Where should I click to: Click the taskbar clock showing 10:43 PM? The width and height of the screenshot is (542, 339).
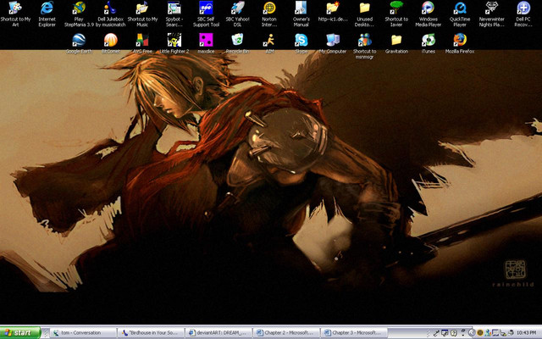click(x=527, y=333)
